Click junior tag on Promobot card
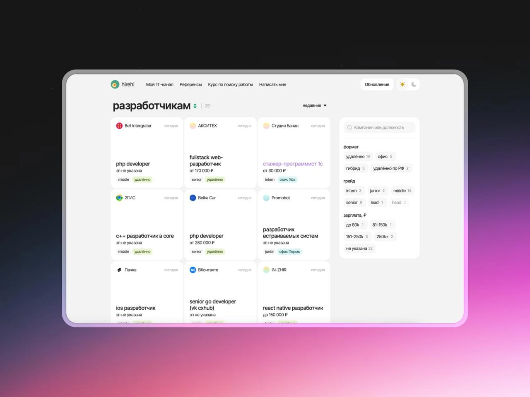 click(x=270, y=251)
